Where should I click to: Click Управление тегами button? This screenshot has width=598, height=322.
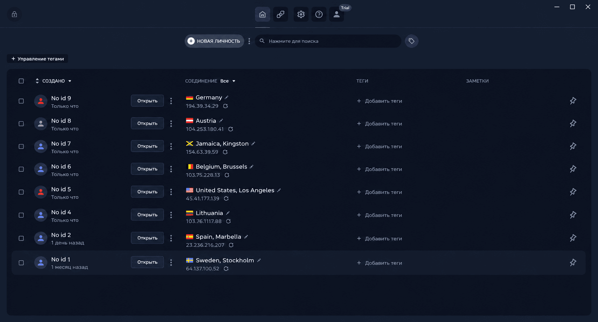[x=37, y=59]
